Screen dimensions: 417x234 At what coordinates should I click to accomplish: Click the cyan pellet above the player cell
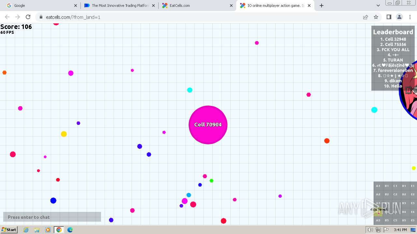pyautogui.click(x=190, y=90)
